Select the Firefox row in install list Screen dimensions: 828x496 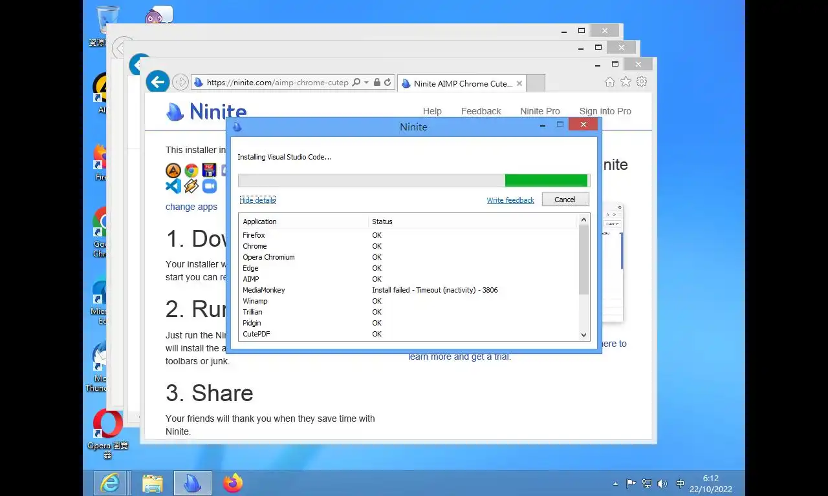pos(408,235)
